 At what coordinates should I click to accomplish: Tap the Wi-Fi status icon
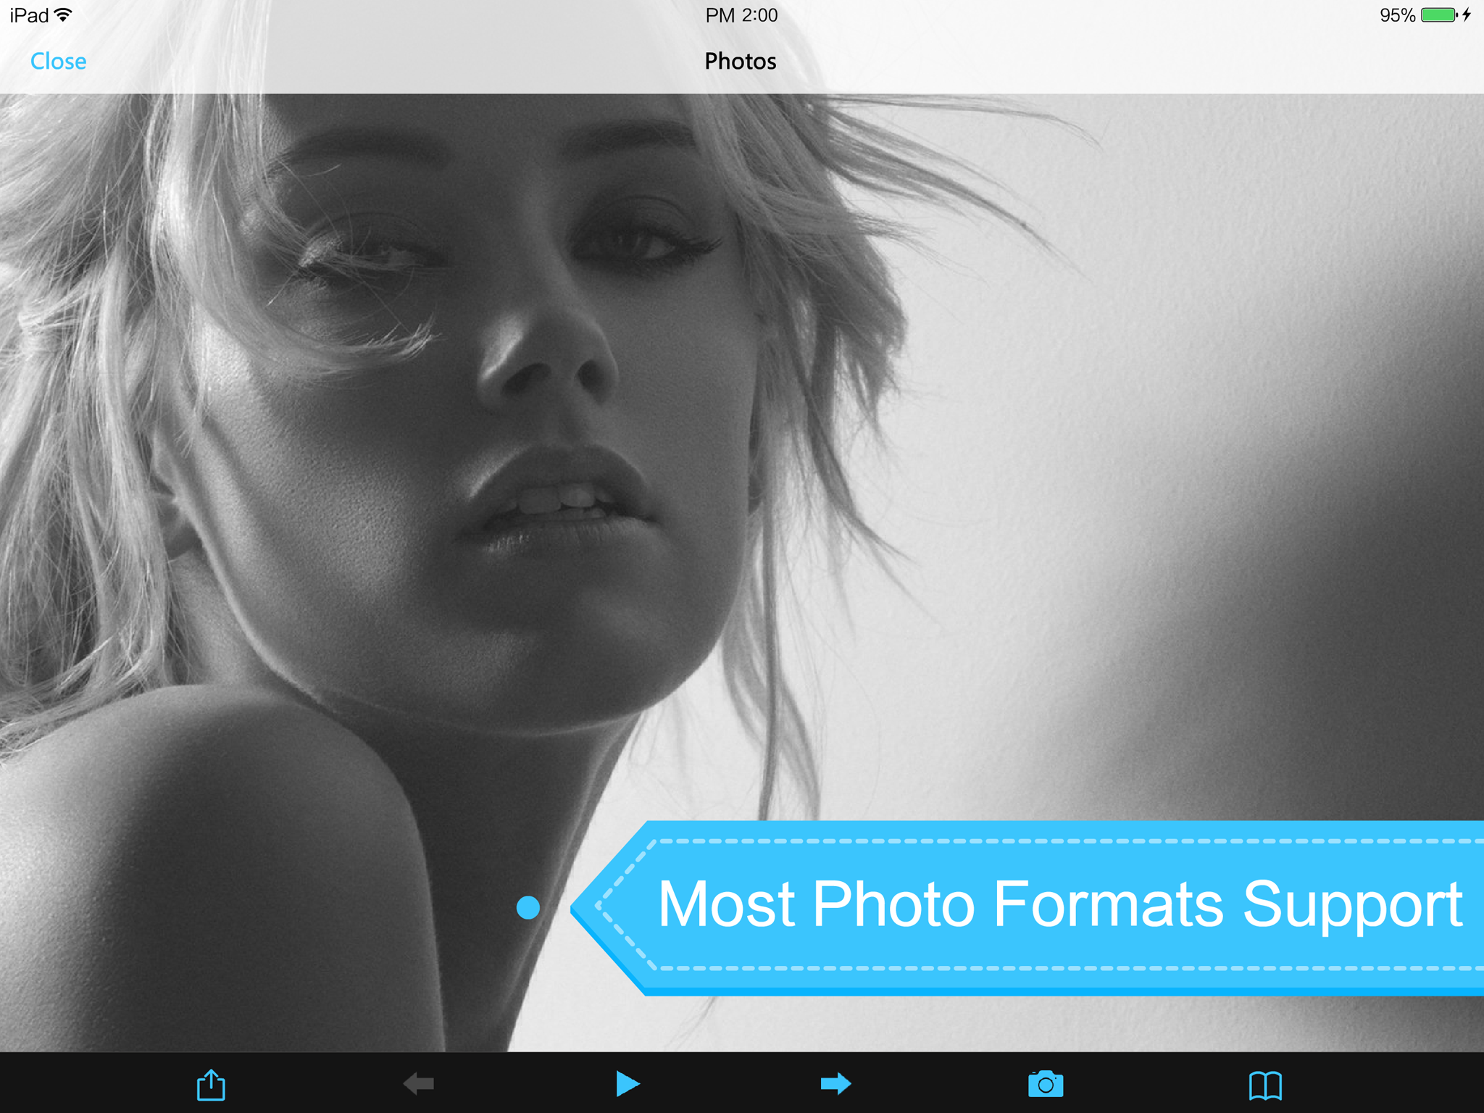[64, 15]
